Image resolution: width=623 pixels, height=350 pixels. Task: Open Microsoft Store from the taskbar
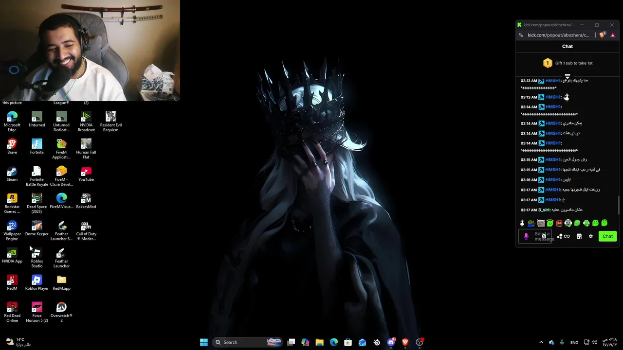348,342
